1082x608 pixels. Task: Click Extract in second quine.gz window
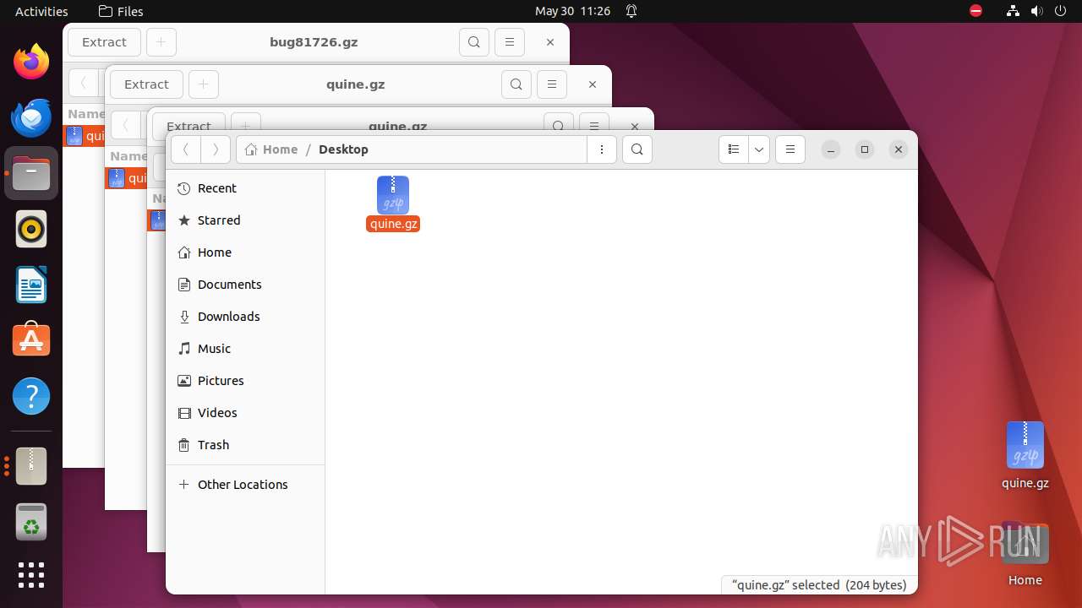tap(146, 84)
